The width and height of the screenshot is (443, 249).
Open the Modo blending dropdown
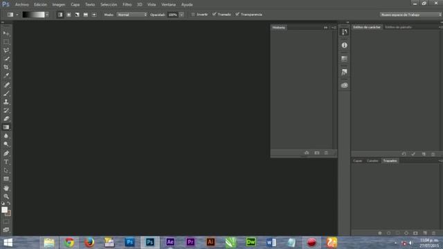[x=132, y=15]
